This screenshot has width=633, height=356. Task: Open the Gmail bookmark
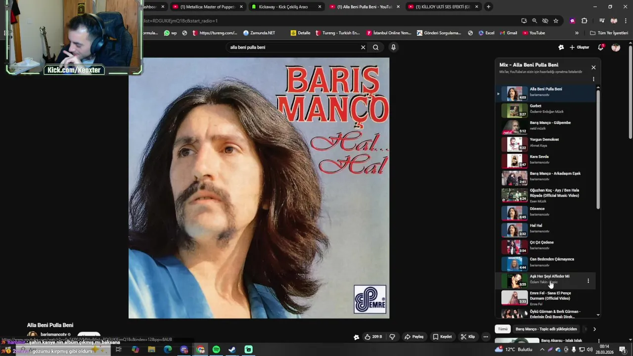(x=508, y=33)
